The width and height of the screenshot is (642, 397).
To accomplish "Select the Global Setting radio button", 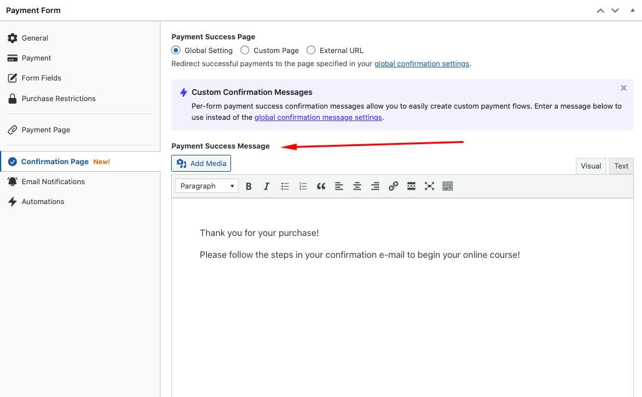I will pyautogui.click(x=175, y=50).
